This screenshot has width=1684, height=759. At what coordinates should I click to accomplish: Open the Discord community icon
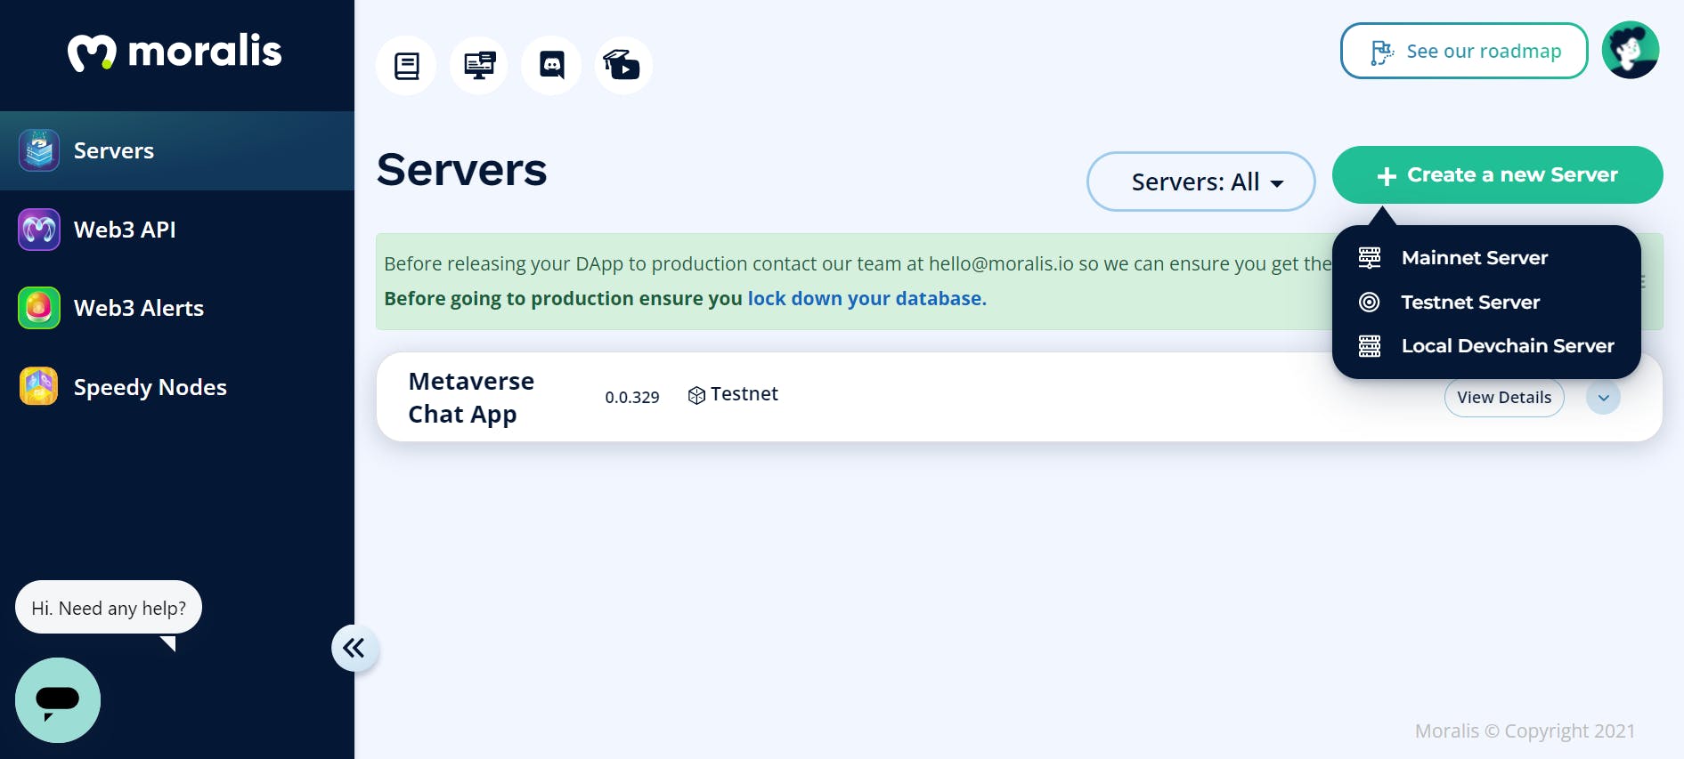click(551, 66)
